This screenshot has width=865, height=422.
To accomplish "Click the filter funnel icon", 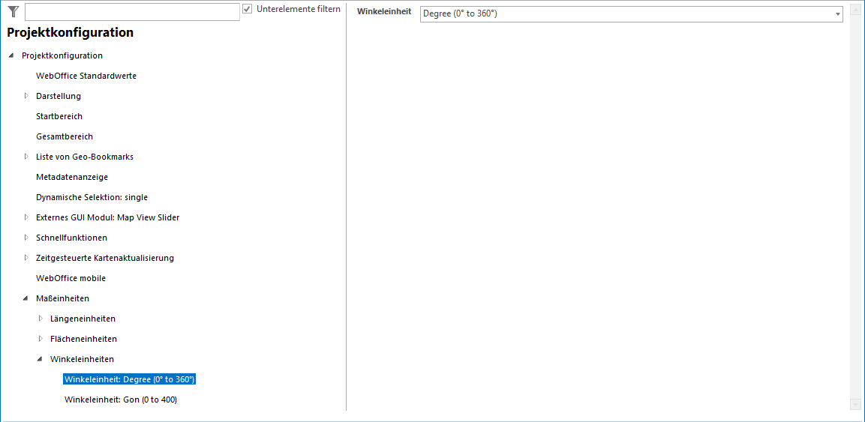I will [x=14, y=11].
